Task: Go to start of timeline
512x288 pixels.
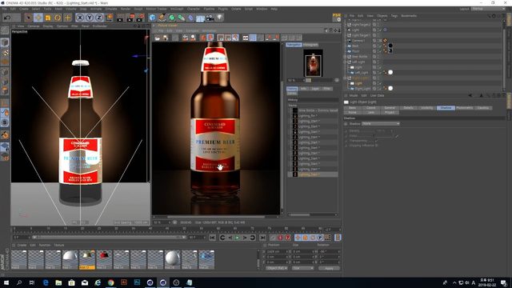Action: coord(212,238)
